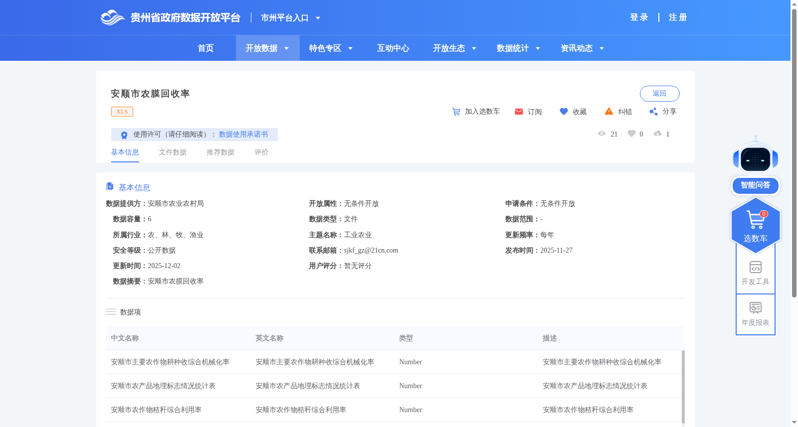Expand the 资讯动态 menu arrow
The image size is (798, 427).
point(602,48)
